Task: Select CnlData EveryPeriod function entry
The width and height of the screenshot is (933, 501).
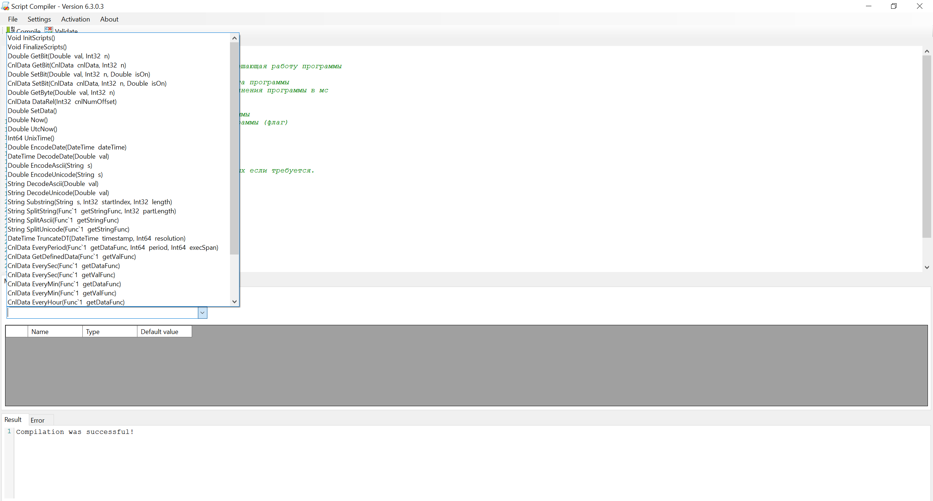Action: coord(113,248)
